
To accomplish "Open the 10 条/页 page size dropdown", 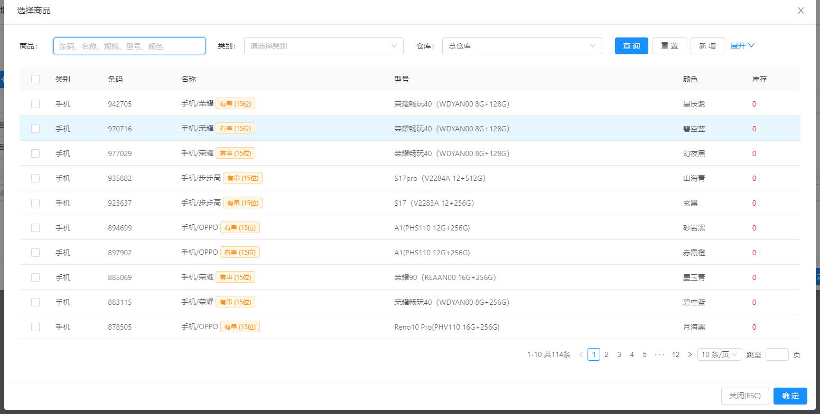I will tap(720, 354).
